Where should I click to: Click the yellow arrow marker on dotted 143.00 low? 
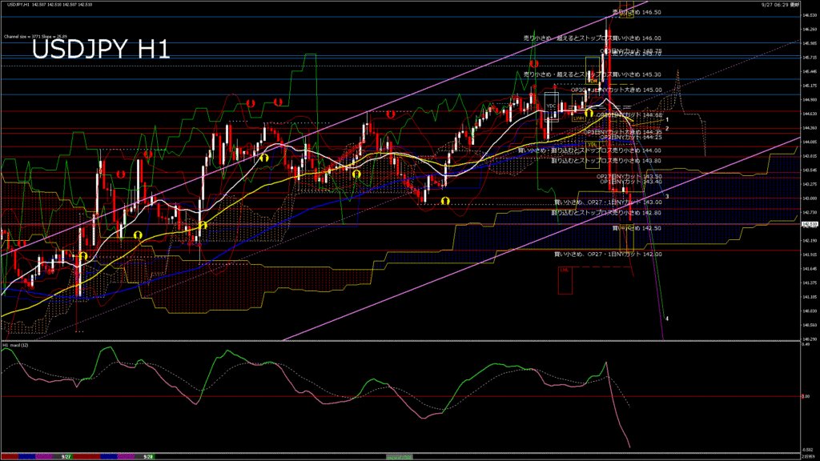(x=444, y=201)
